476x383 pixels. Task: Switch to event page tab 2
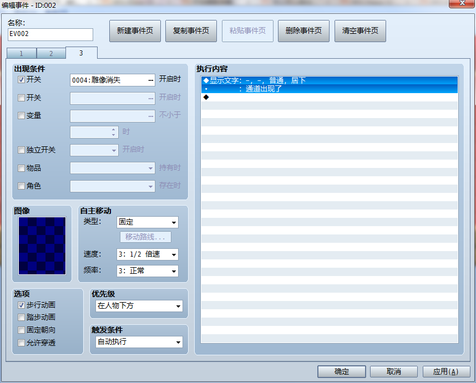pos(51,53)
